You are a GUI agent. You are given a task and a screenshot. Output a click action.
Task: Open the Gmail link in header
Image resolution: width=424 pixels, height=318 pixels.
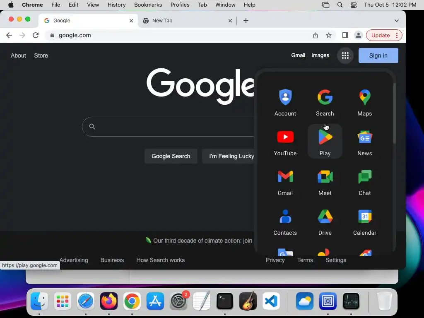[298, 55]
